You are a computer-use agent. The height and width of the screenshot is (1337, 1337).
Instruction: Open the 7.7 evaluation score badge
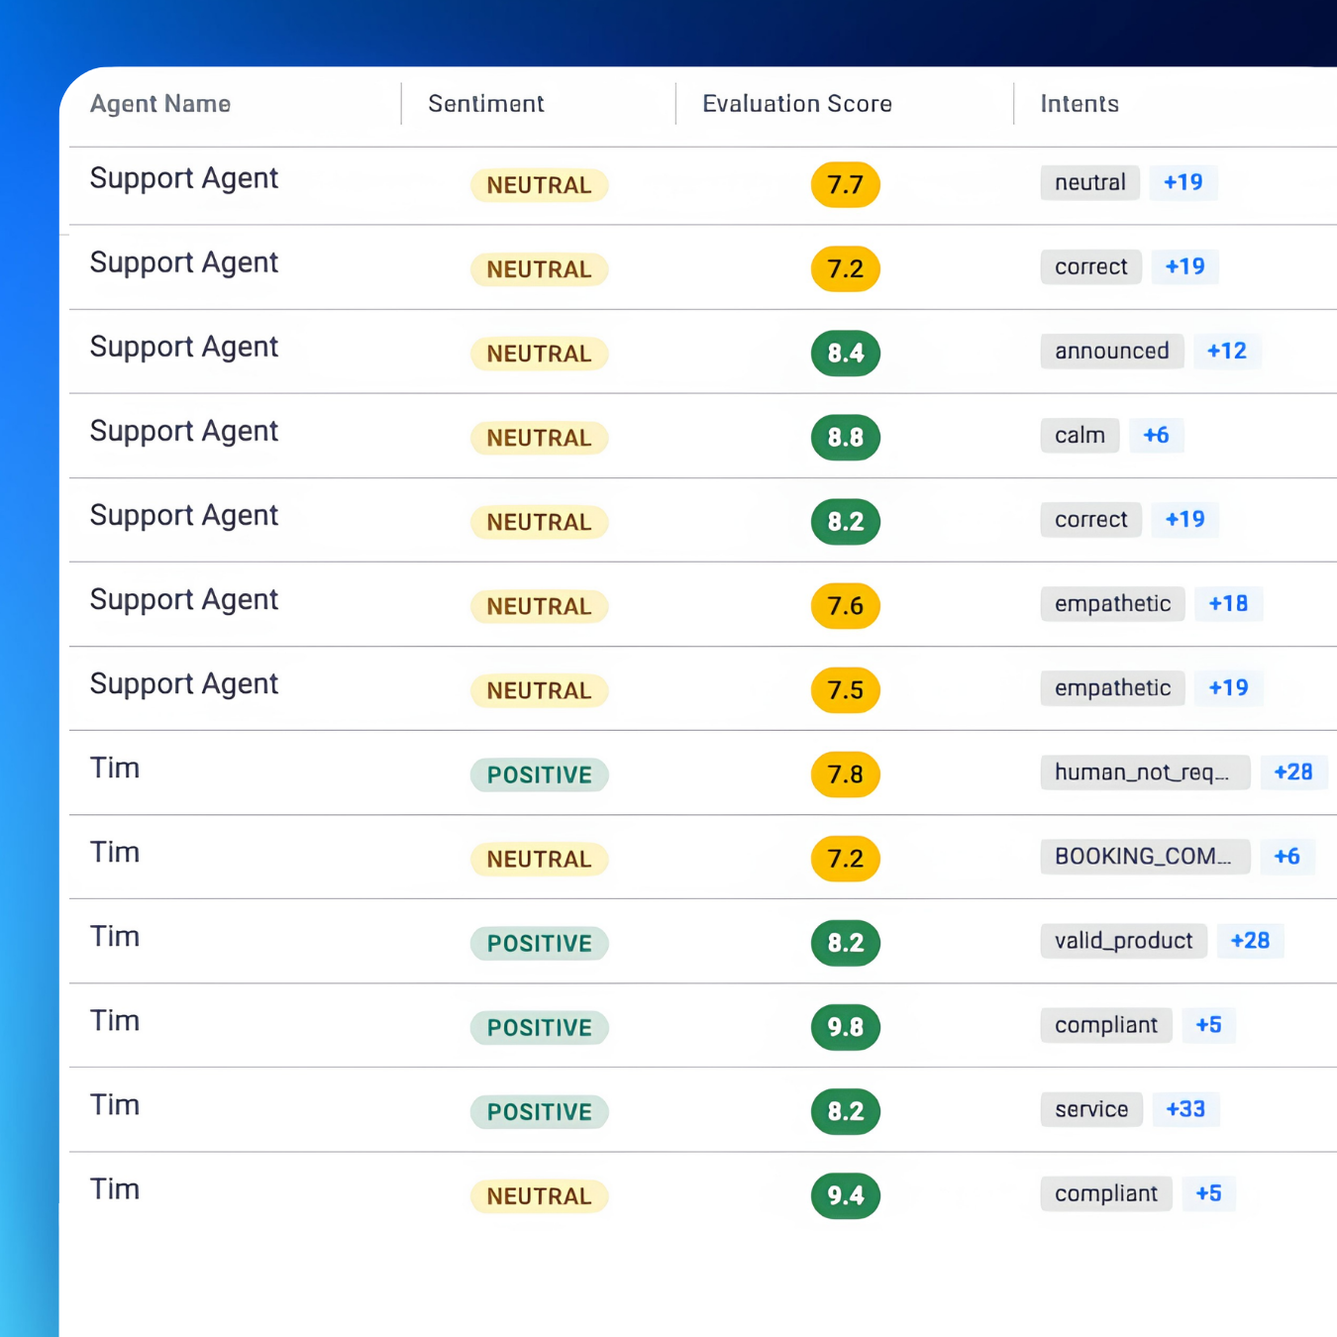pos(846,184)
